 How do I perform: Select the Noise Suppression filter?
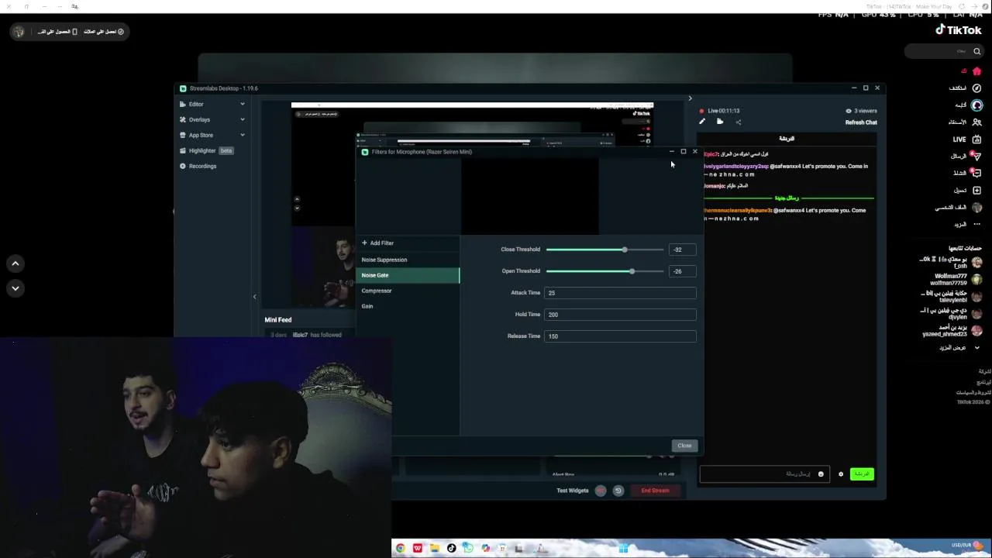408,260
